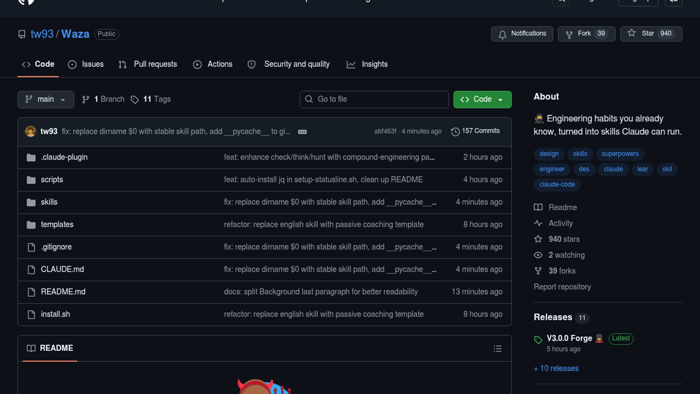Screen dimensions: 700x394
Task: Click tw93's avatar in commit row
Action: 30,131
